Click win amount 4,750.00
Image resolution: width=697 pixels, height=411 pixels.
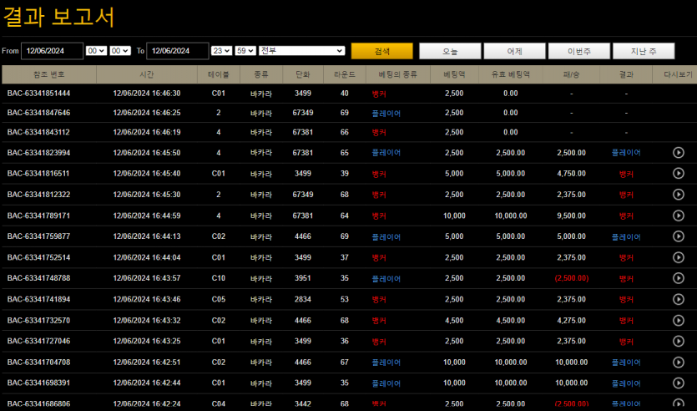(x=571, y=174)
